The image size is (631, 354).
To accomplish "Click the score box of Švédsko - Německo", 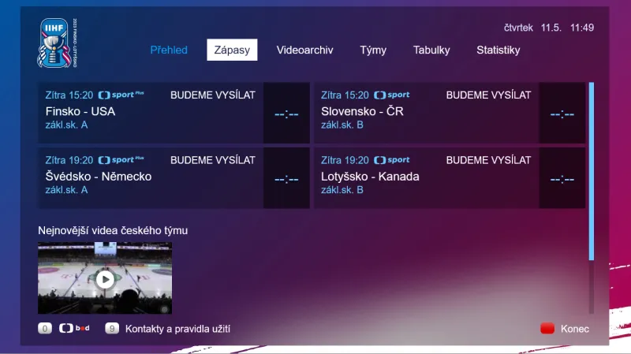I will pos(286,178).
